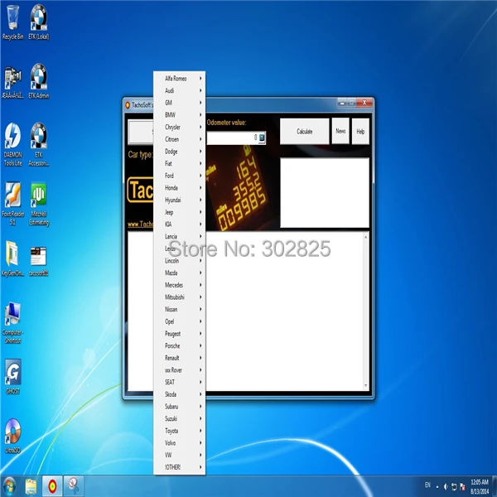Select Opel in the car menu
This screenshot has height=497, width=497.
tap(180, 321)
